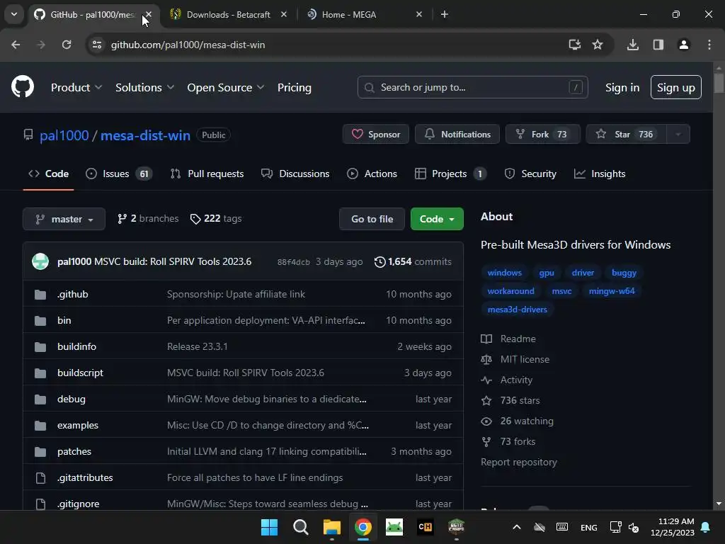Reload the page with refresh icon
The width and height of the screenshot is (725, 544).
[67, 45]
